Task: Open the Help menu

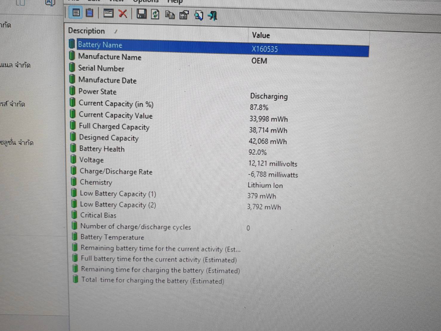Action: (175, 2)
